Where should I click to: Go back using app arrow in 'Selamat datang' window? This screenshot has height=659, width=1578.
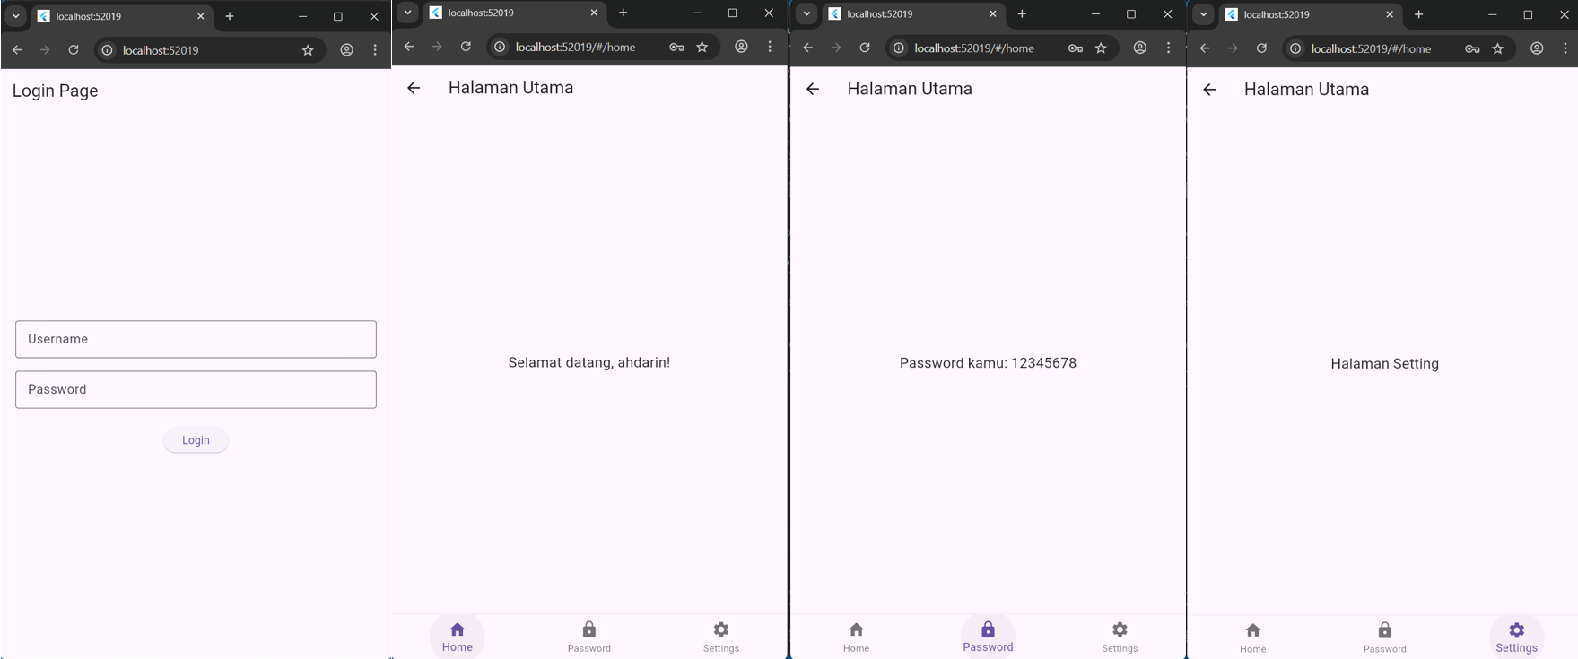[414, 88]
